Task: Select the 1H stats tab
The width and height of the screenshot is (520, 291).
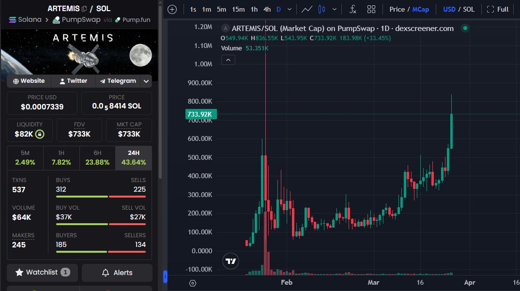Action: coord(61,158)
